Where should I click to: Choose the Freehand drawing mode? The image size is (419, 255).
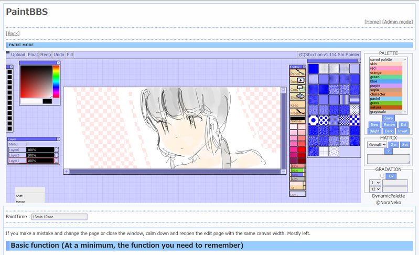297,112
